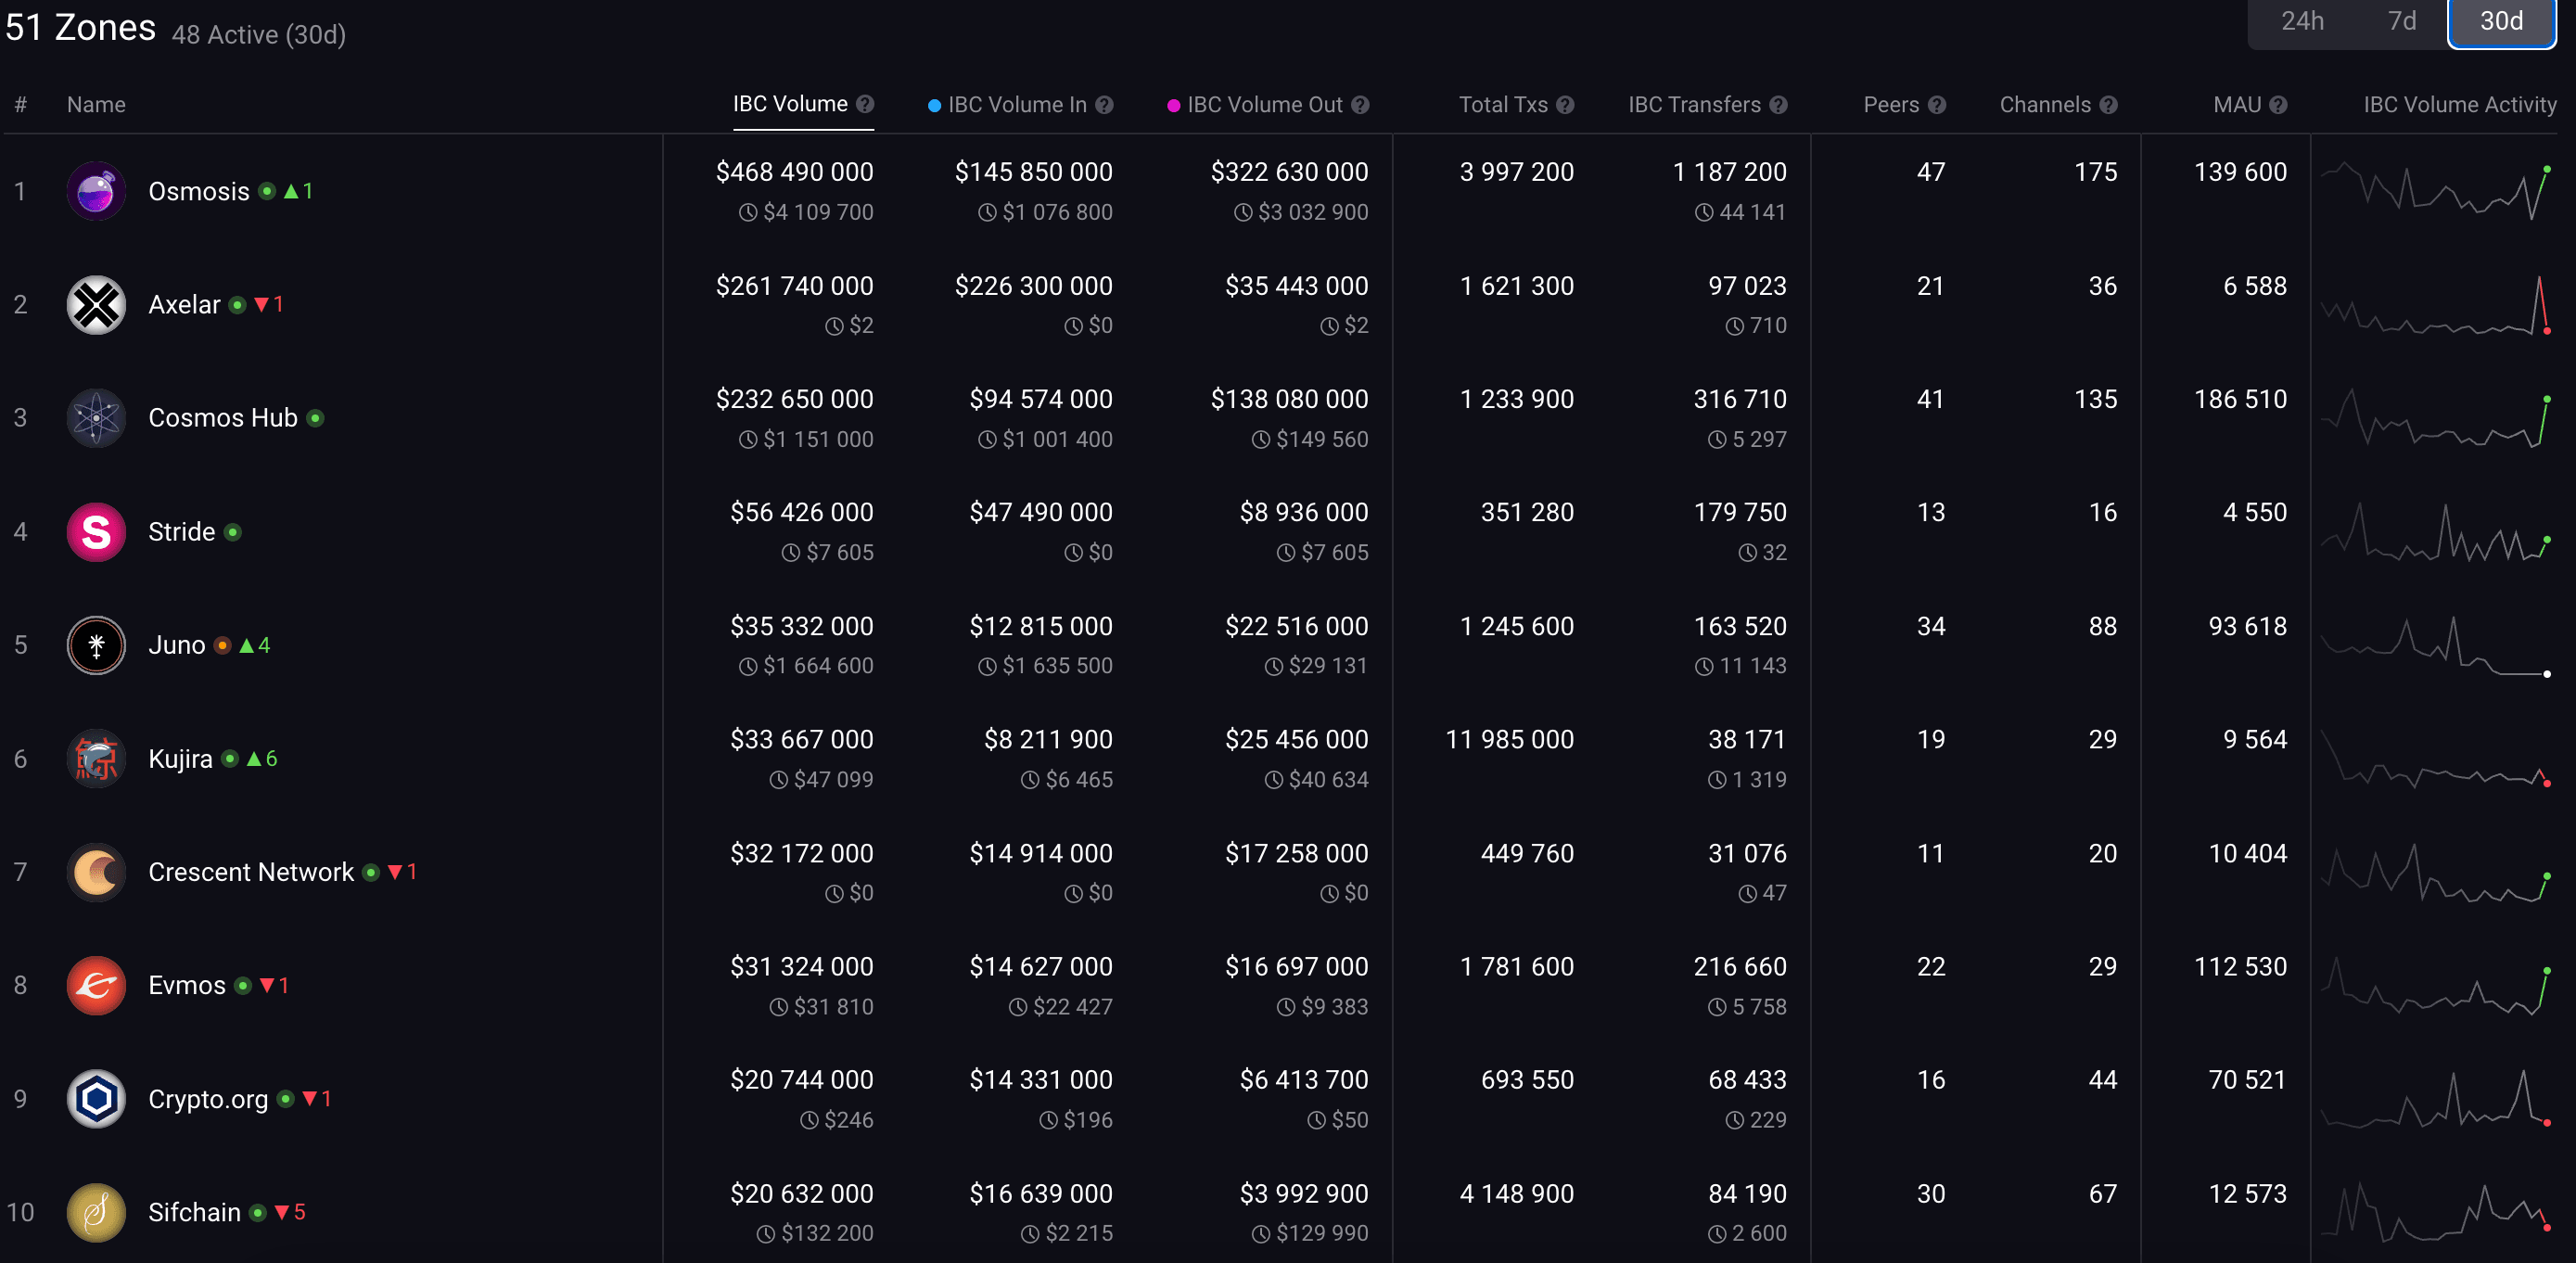The image size is (2576, 1263).
Task: Click the help icon beside Total Txs
Action: click(x=1566, y=105)
